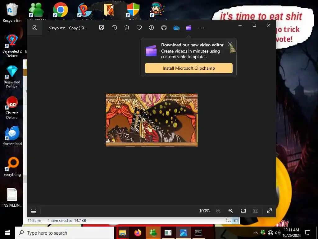This screenshot has height=239, width=318.
Task: Select the !INSTALLIN... text file
Action: [12, 198]
